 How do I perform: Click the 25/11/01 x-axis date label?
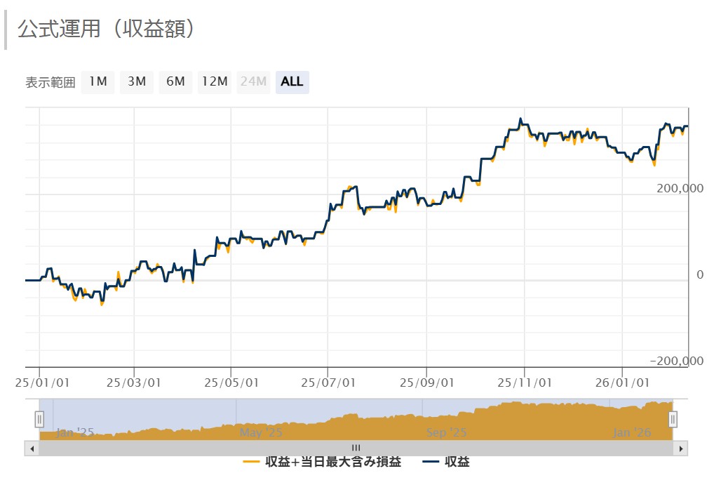coord(525,383)
